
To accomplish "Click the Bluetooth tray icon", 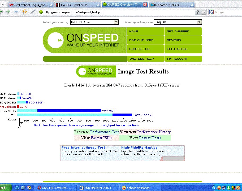I will [228, 188].
